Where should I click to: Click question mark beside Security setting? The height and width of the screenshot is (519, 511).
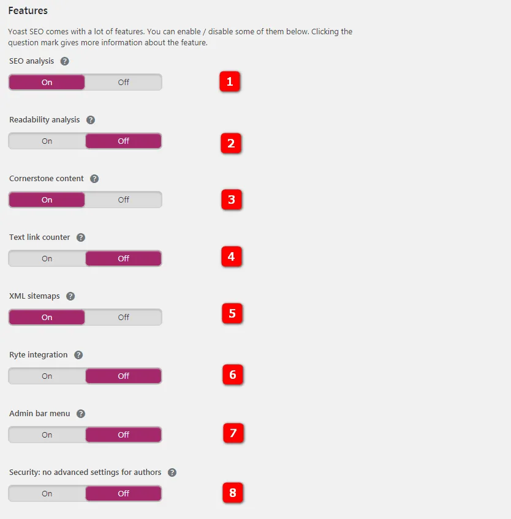172,472
